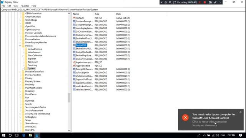Click the registry path address bar
The width and height of the screenshot is (246, 138).
(x=123, y=10)
